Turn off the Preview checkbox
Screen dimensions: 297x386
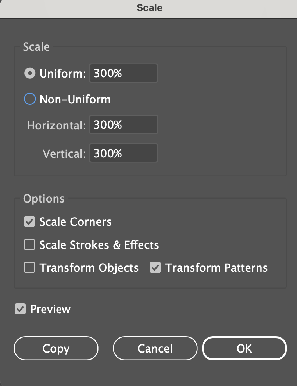point(21,309)
